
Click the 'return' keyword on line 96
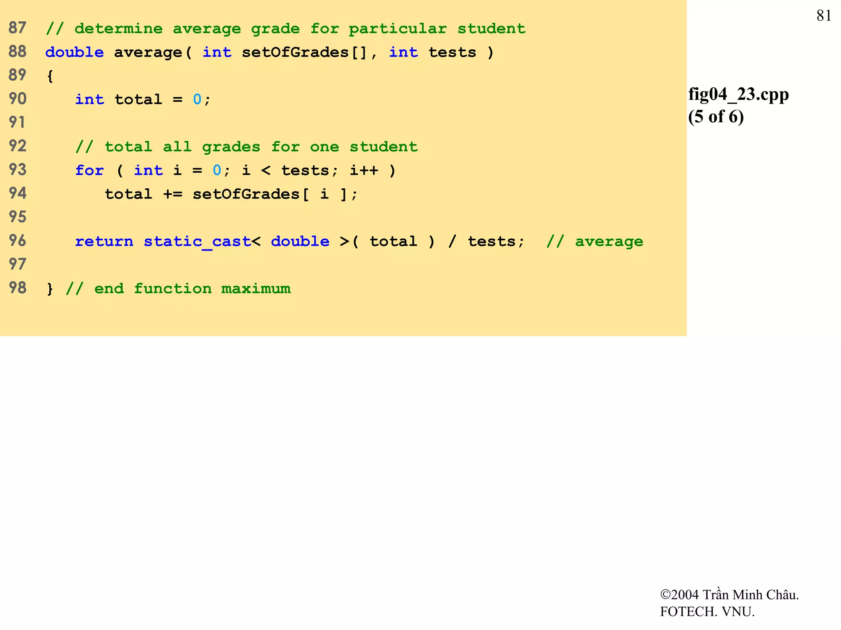[104, 242]
